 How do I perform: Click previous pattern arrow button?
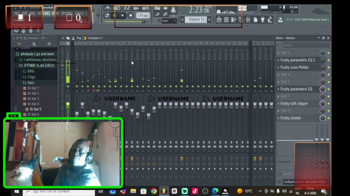pyautogui.click(x=182, y=20)
